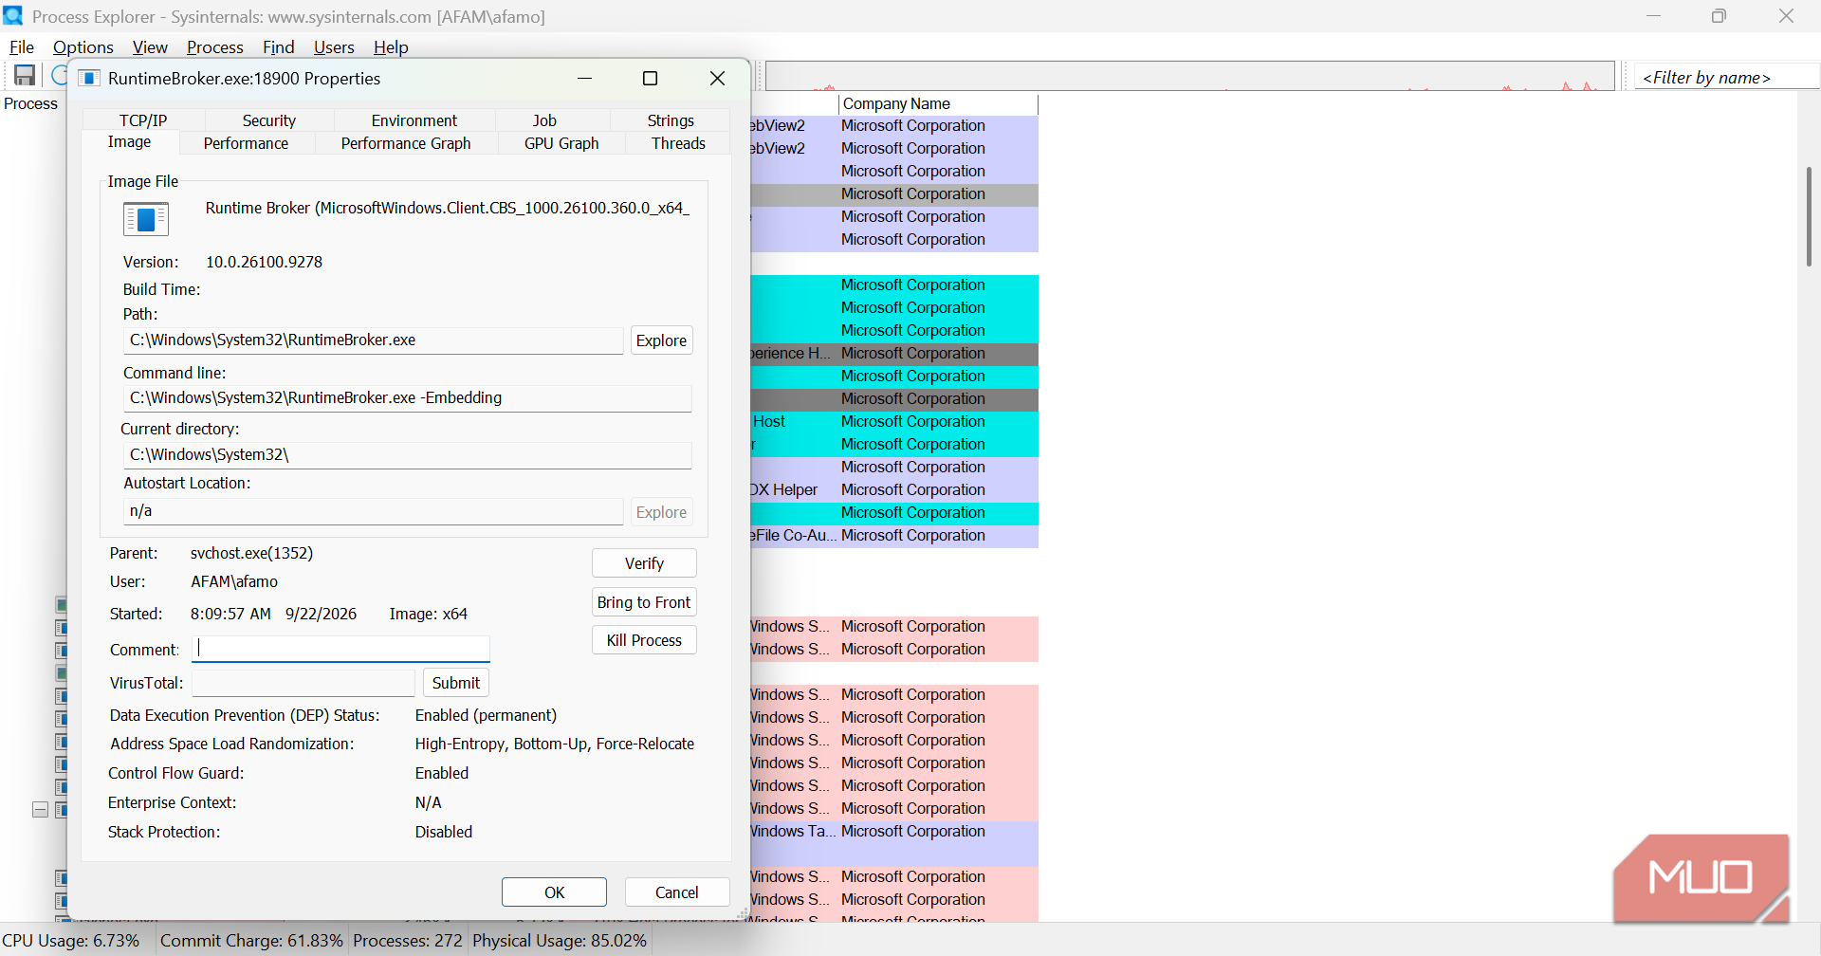Click the Runtime Broker image file icon
Image resolution: width=1821 pixels, height=956 pixels.
click(x=146, y=220)
